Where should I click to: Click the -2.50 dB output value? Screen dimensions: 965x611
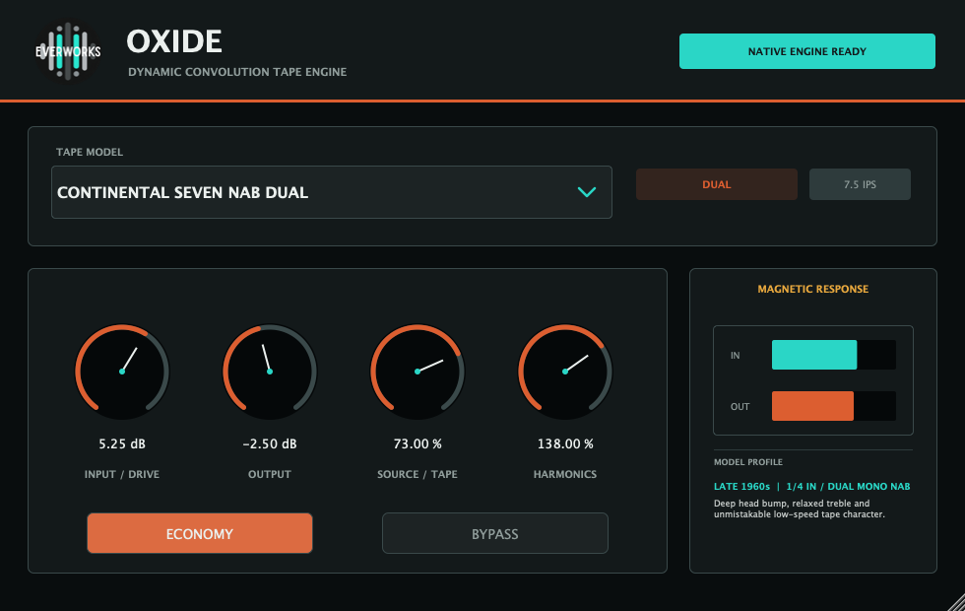pyautogui.click(x=270, y=444)
